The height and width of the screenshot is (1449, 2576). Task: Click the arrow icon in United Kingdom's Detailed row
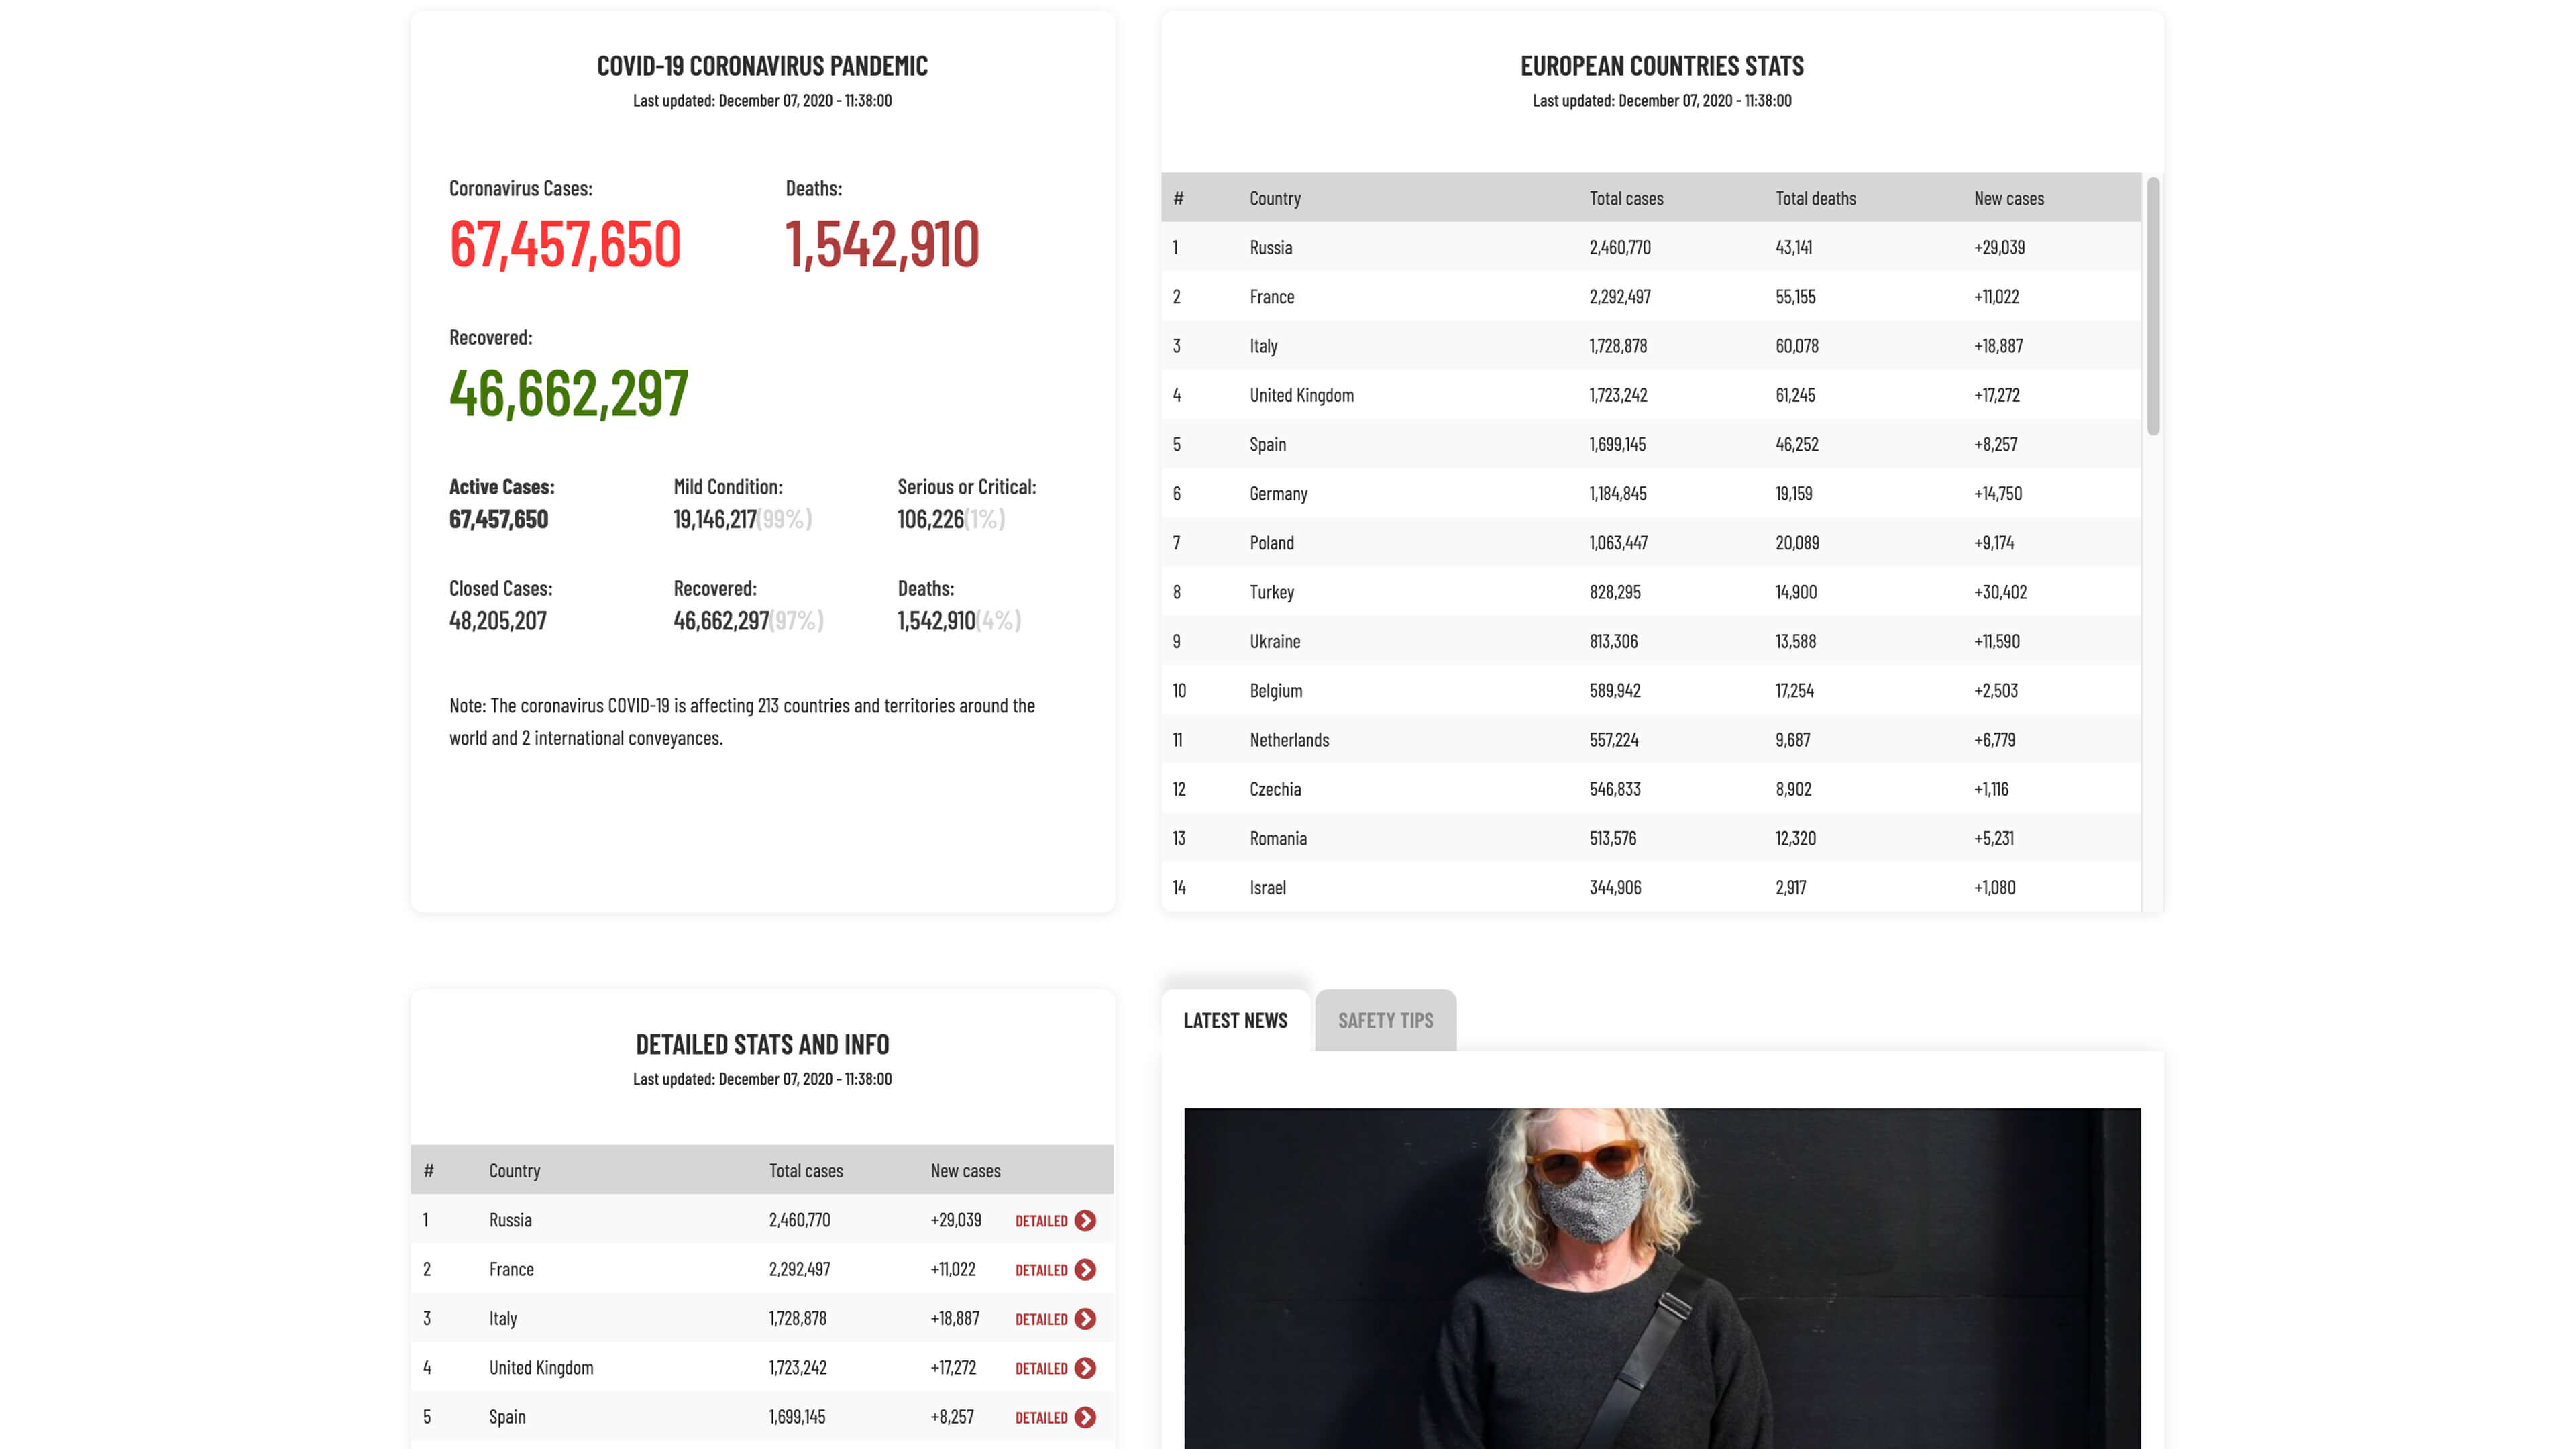[x=1085, y=1368]
